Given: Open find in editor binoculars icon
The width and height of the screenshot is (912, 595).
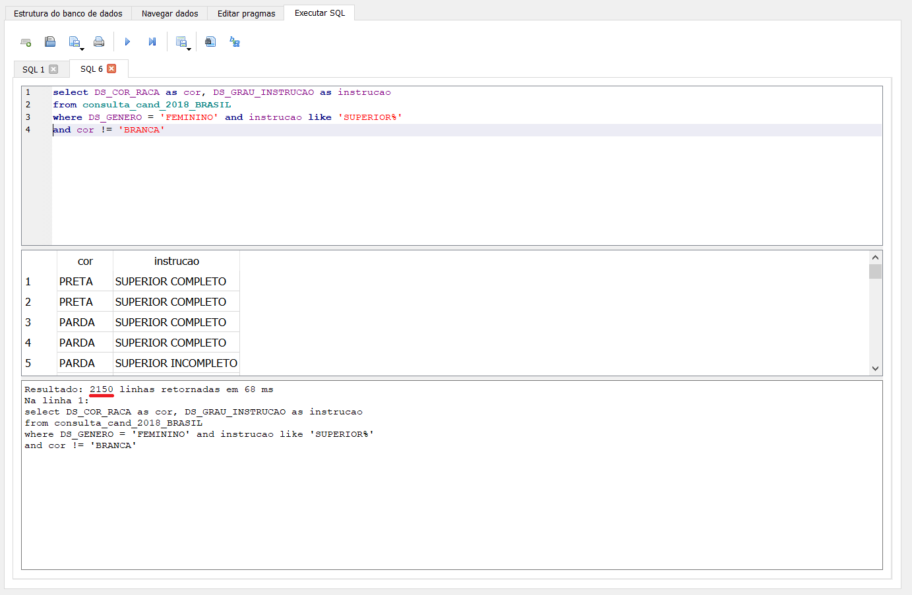Looking at the screenshot, I should [x=210, y=42].
